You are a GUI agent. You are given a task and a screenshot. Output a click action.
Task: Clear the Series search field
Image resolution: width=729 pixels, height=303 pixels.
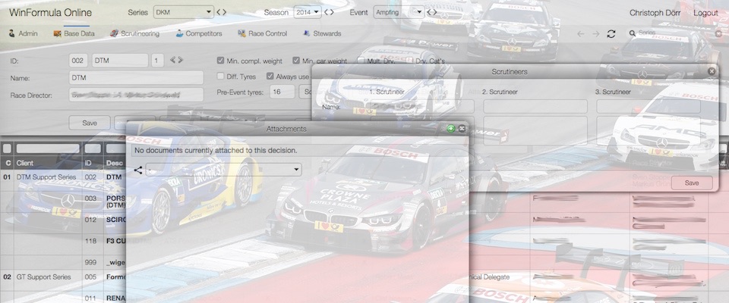[x=719, y=33]
